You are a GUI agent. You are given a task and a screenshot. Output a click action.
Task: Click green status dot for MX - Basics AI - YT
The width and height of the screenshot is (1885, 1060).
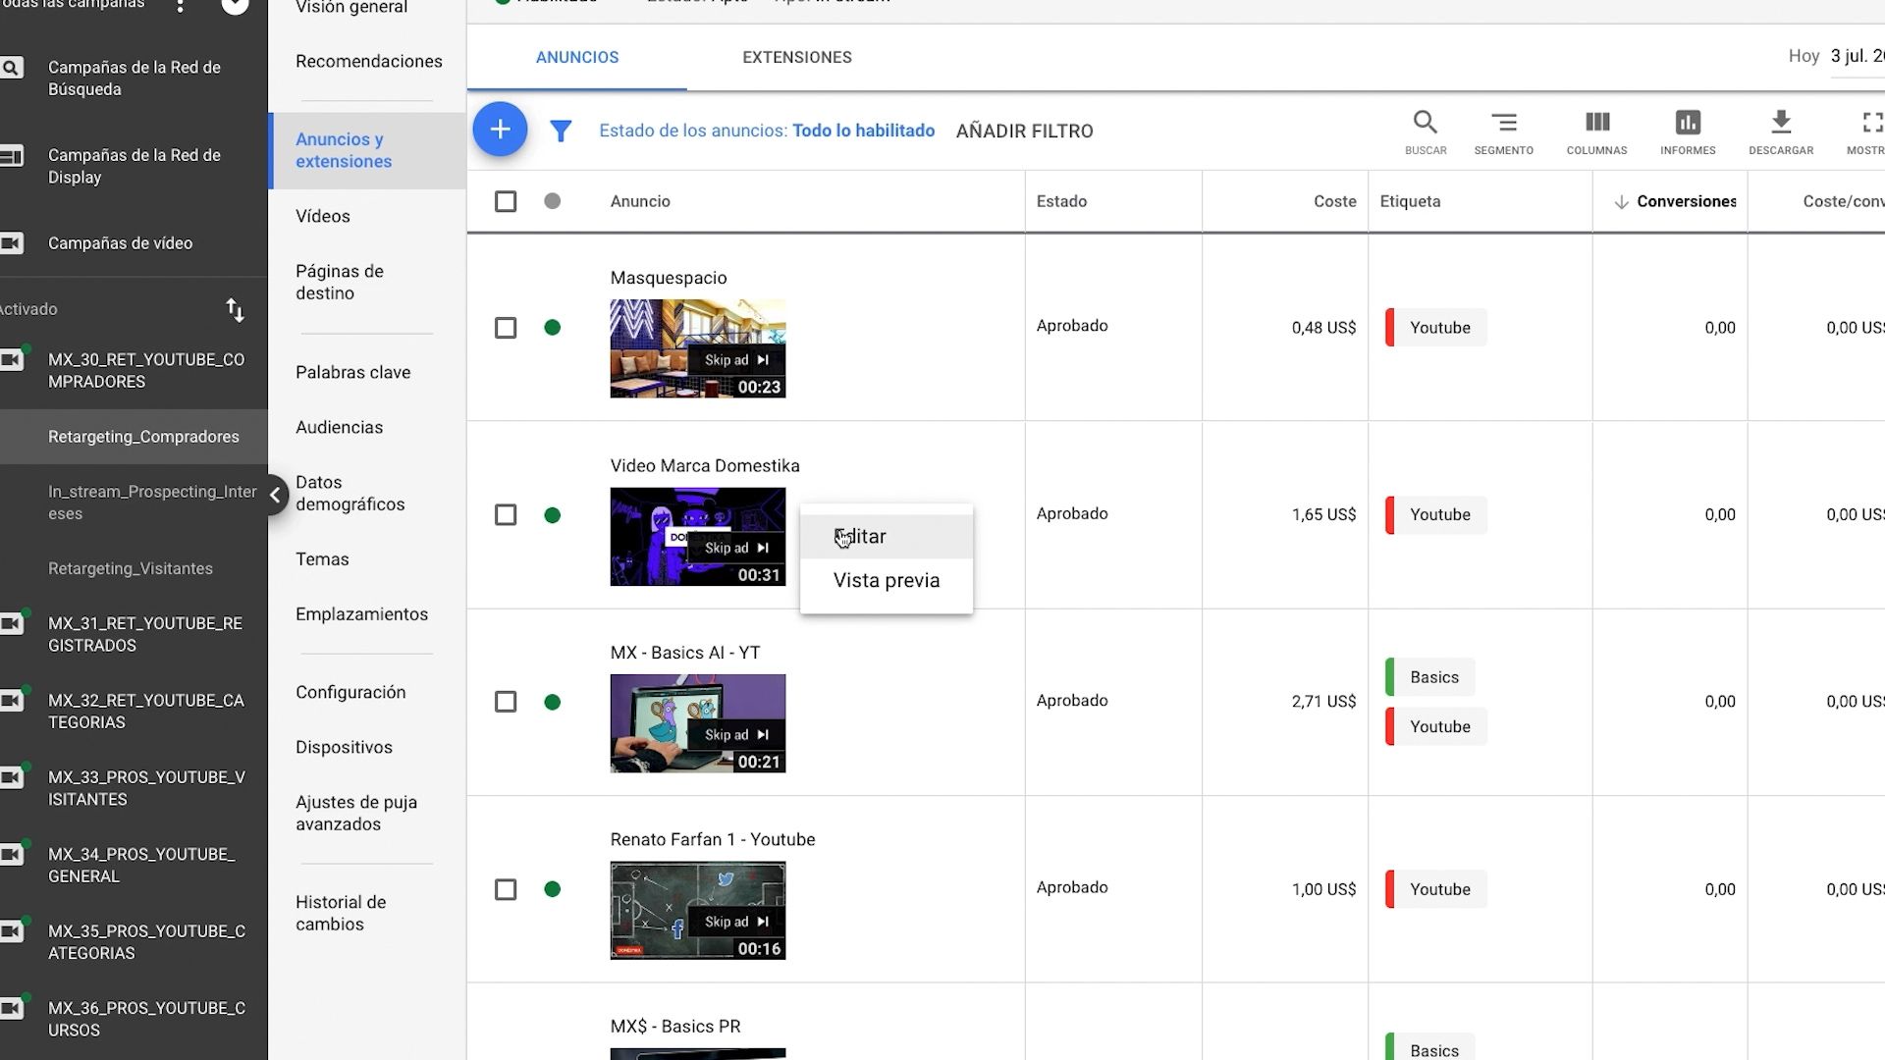coord(553,702)
